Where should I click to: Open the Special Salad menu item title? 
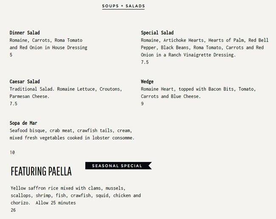tap(157, 33)
